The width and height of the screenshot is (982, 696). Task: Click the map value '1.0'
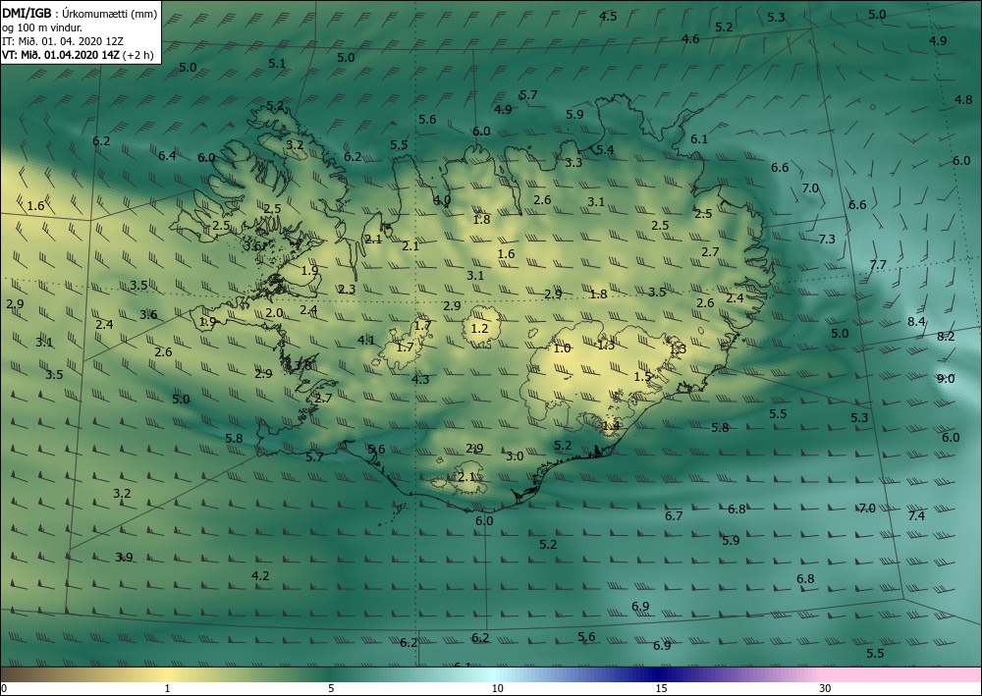point(563,348)
